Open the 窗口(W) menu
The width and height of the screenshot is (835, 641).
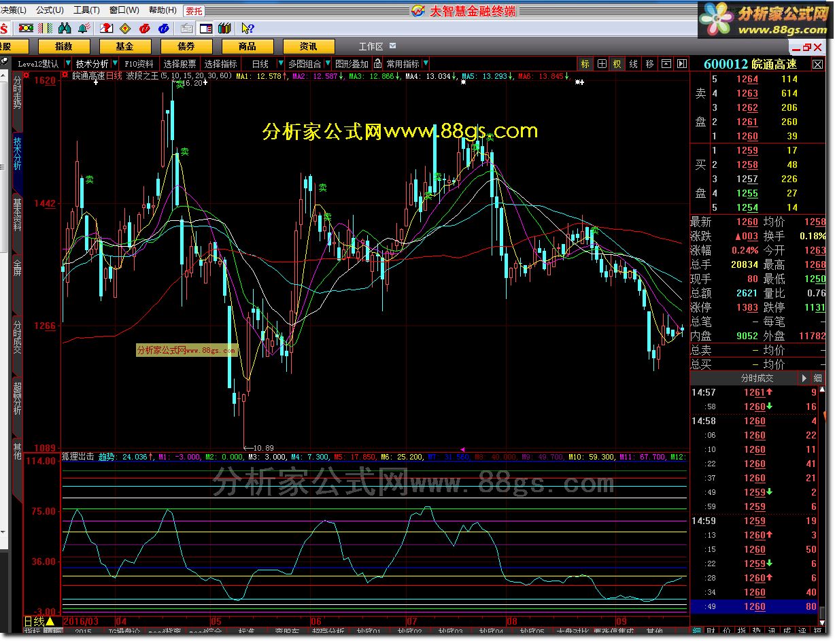(x=124, y=10)
